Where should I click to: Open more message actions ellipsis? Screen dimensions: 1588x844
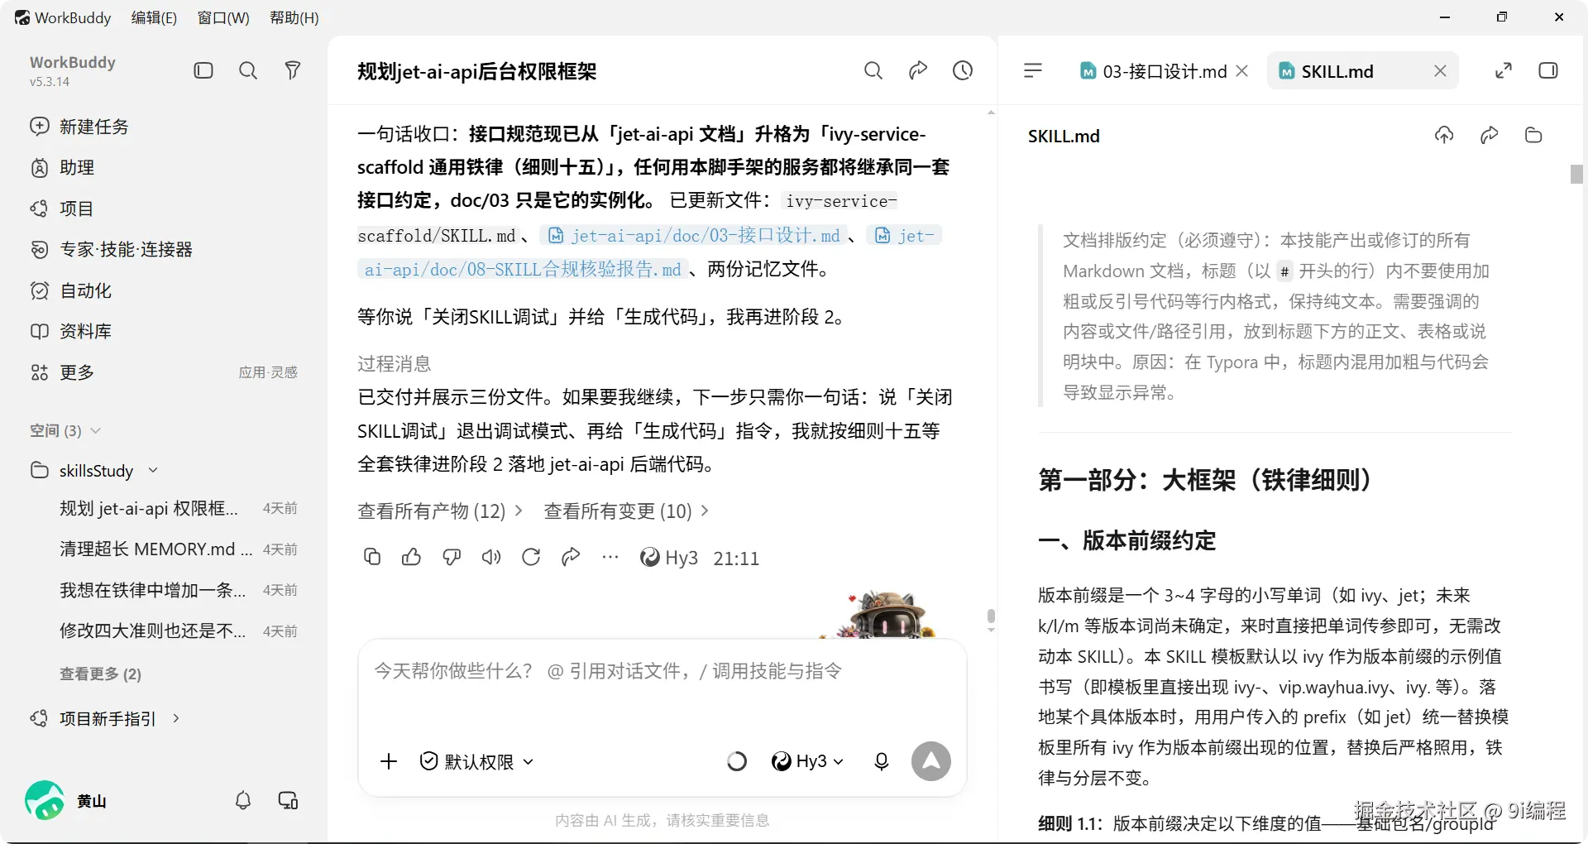tap(610, 557)
